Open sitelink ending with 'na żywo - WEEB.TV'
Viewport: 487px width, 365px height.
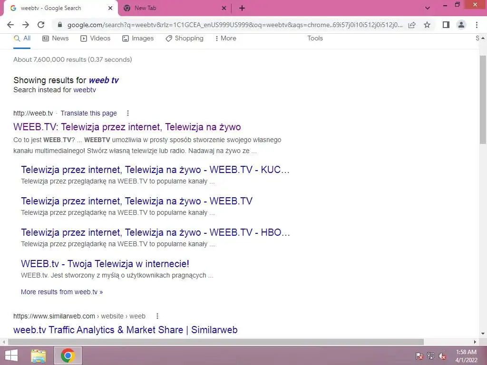tap(136, 201)
